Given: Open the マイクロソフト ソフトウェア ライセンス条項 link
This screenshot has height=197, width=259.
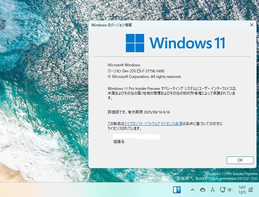Looking at the screenshot, I should pyautogui.click(x=153, y=124).
